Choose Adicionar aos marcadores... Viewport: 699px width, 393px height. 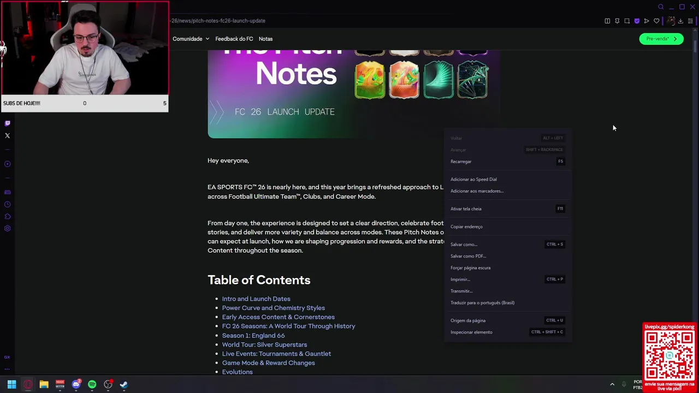(x=508, y=191)
